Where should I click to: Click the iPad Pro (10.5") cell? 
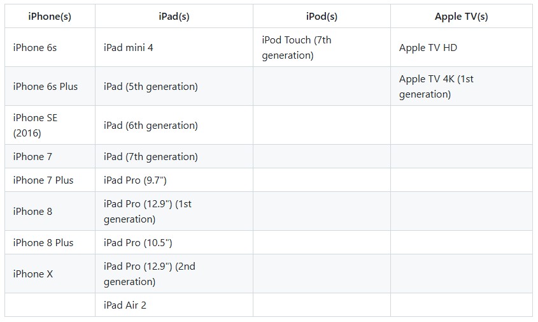click(138, 243)
